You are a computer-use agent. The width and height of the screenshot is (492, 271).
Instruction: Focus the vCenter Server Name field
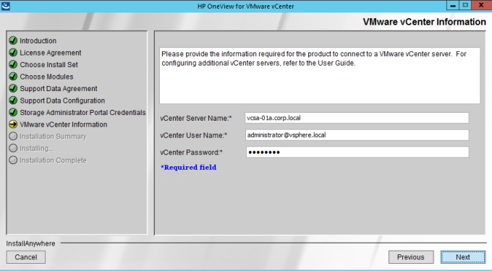coord(357,118)
